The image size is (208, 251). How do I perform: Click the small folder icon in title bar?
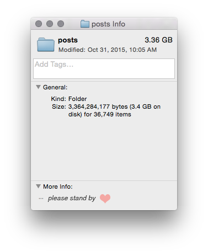[x=85, y=24]
